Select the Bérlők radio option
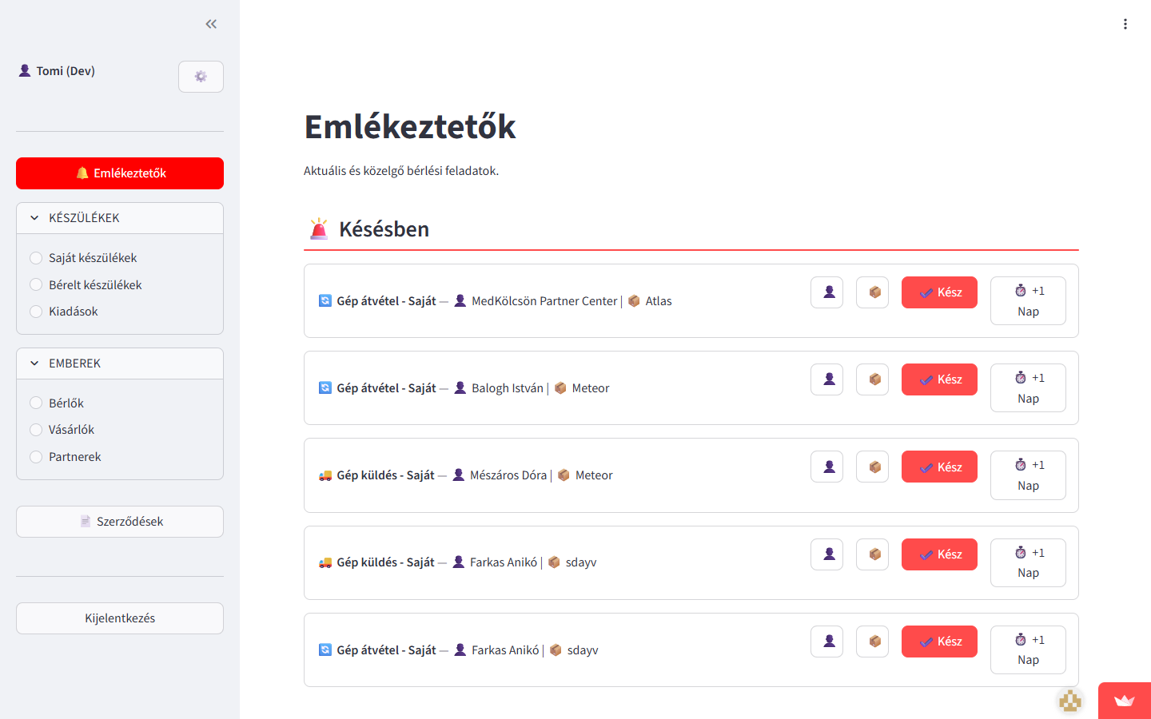 click(36, 403)
